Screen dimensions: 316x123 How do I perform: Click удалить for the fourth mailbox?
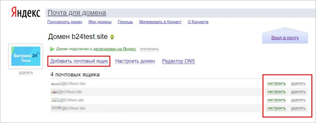298,108
